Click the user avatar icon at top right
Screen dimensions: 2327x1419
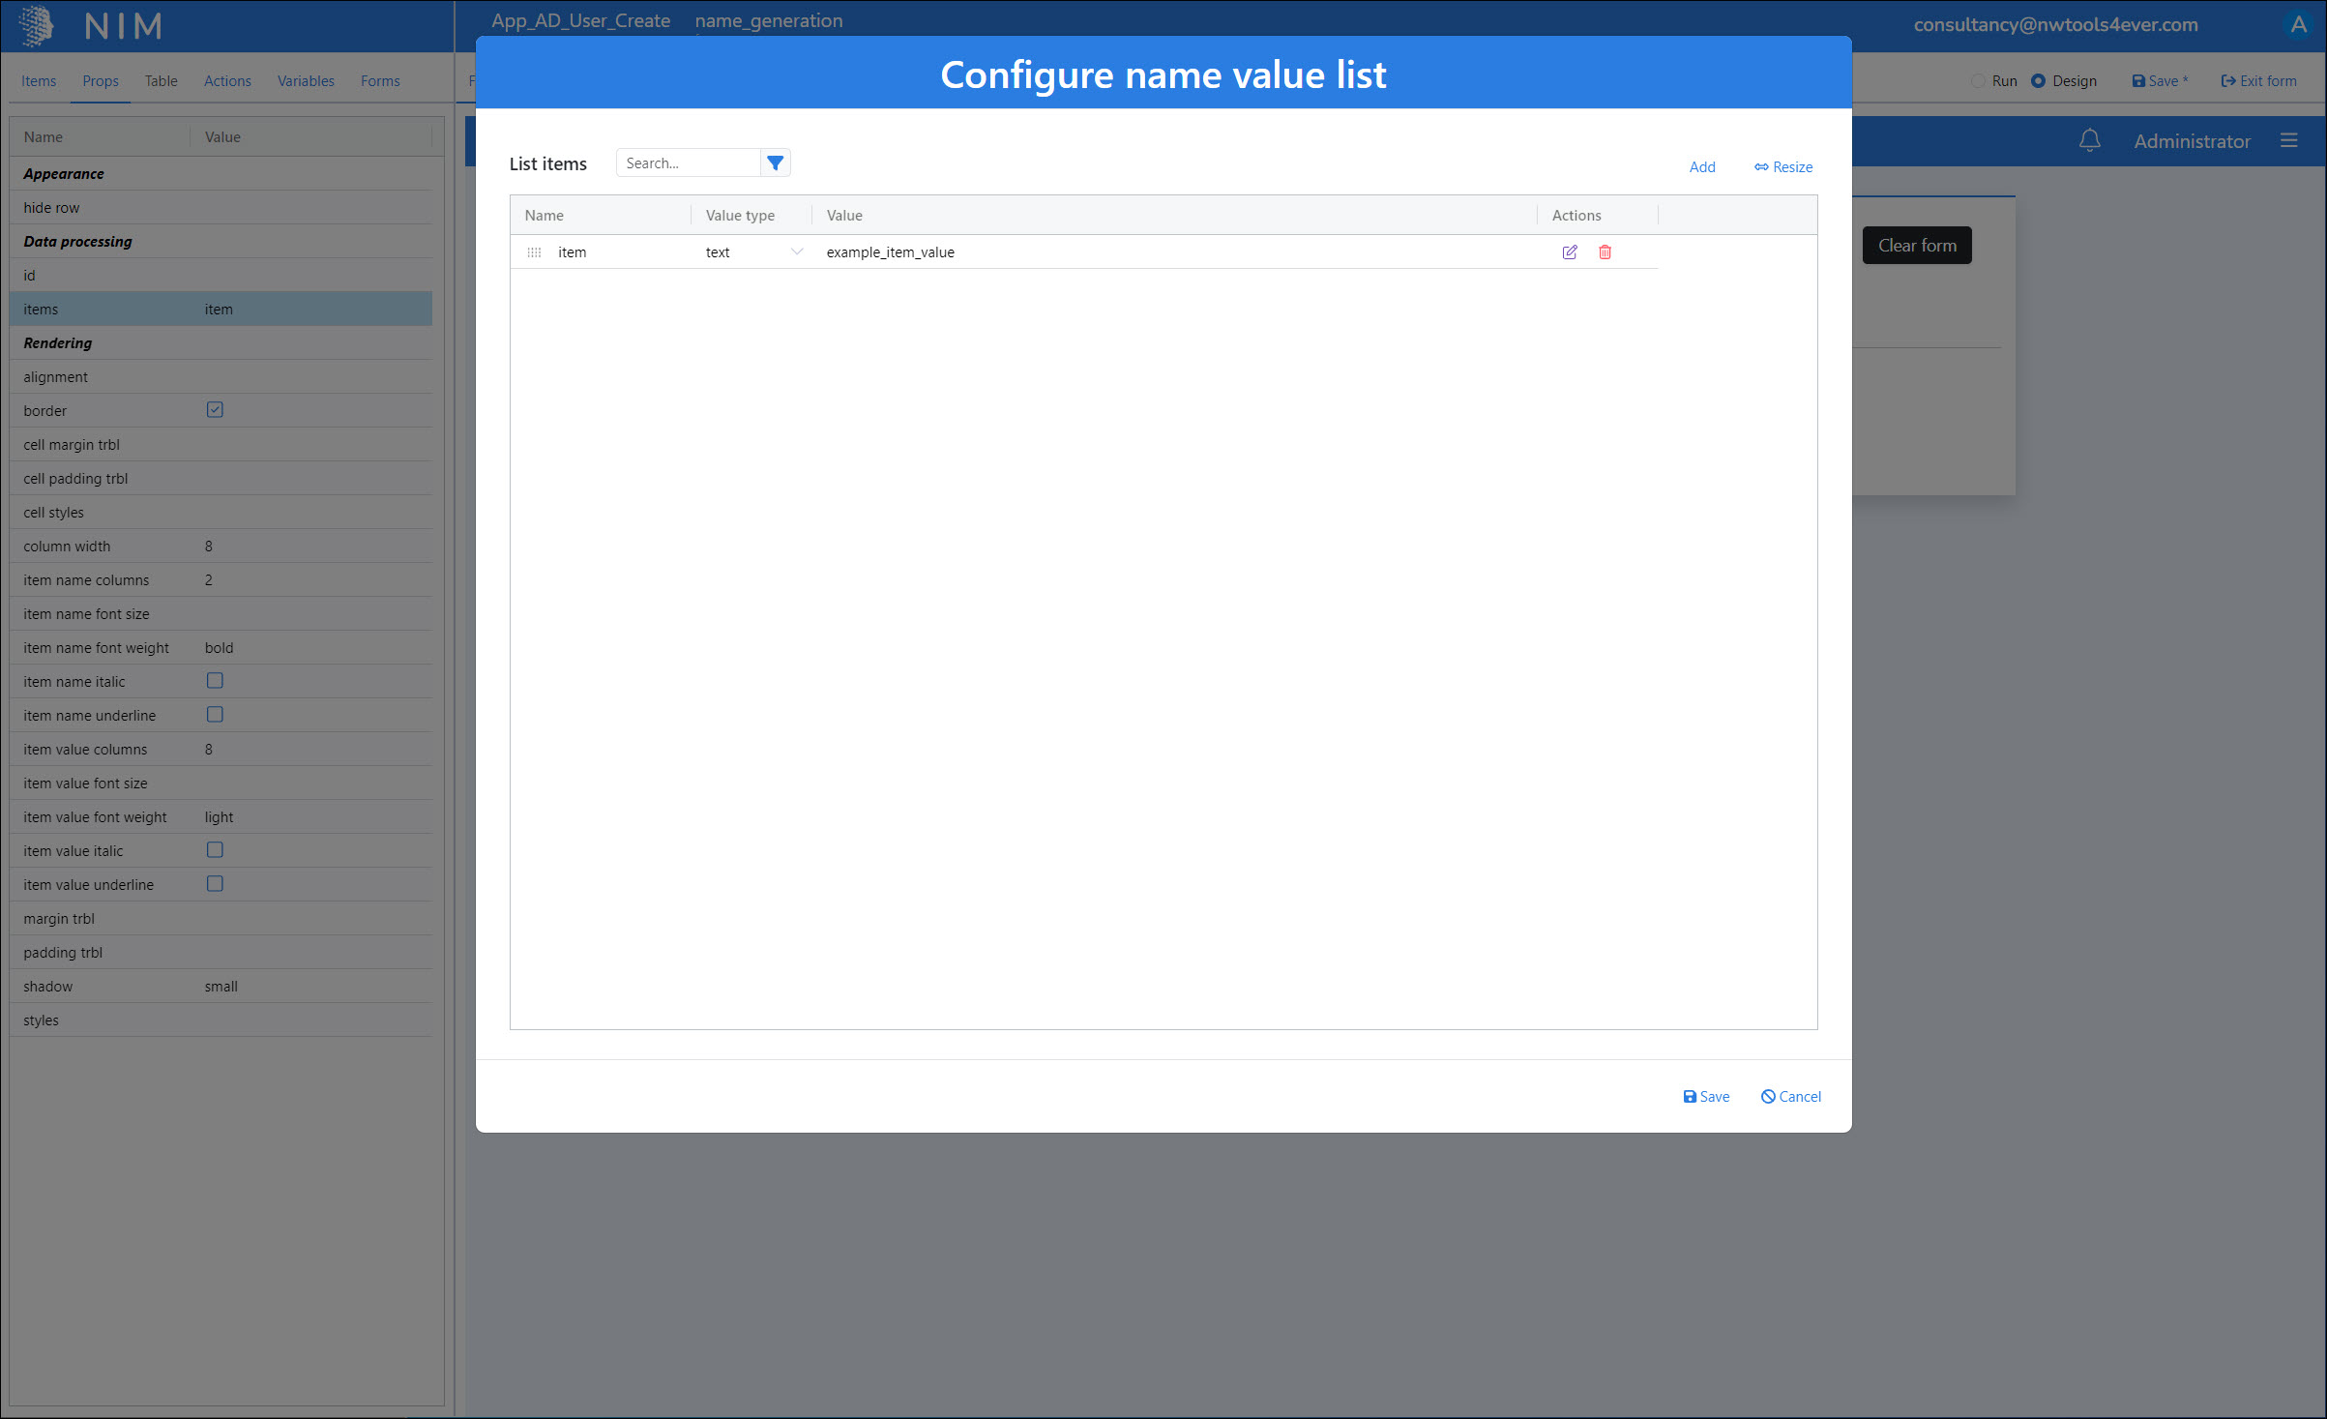tap(2298, 25)
